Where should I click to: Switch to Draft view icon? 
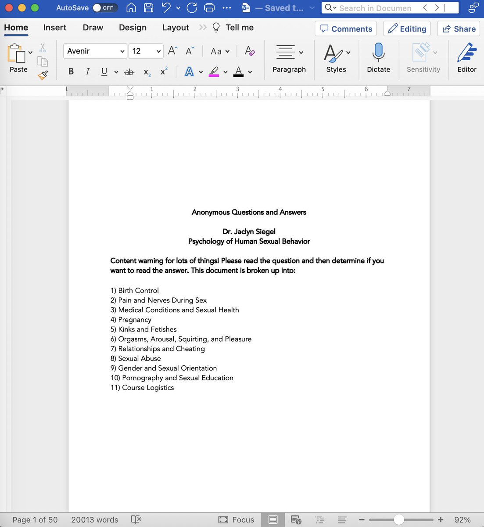coord(343,520)
